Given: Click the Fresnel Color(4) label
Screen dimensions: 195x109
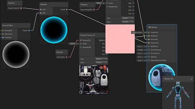Looking at the screenshot, I should tap(13, 8).
